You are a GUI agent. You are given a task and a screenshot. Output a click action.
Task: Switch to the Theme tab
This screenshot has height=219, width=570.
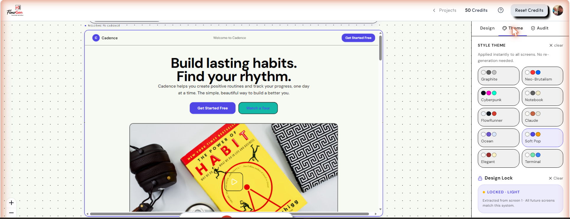click(x=513, y=28)
